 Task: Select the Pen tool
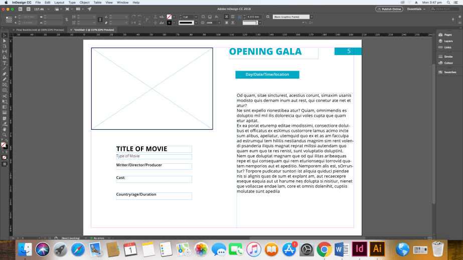click(5, 74)
